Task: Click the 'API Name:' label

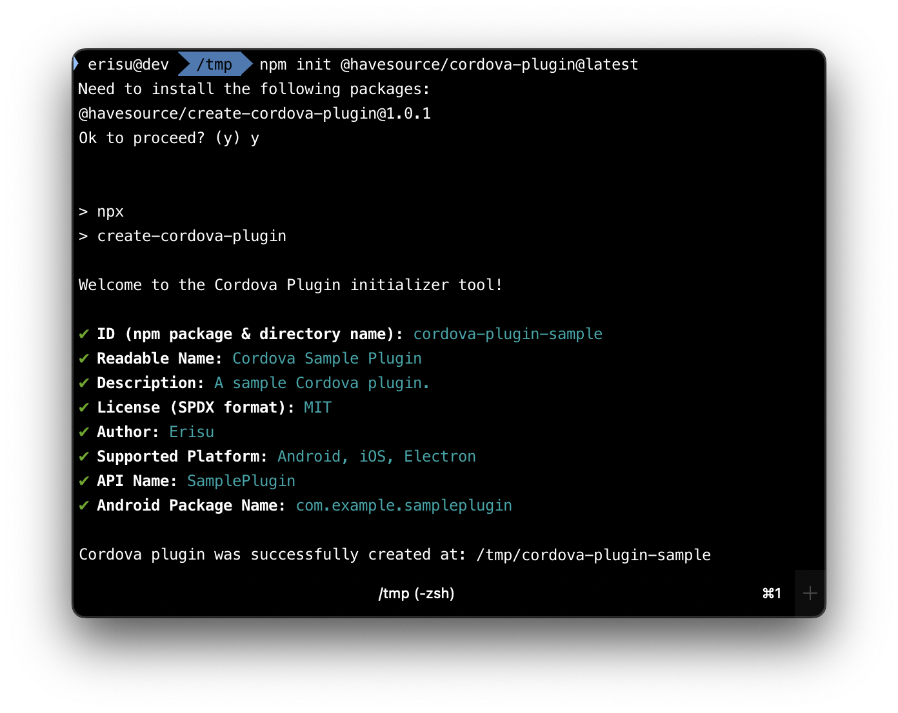Action: (137, 481)
